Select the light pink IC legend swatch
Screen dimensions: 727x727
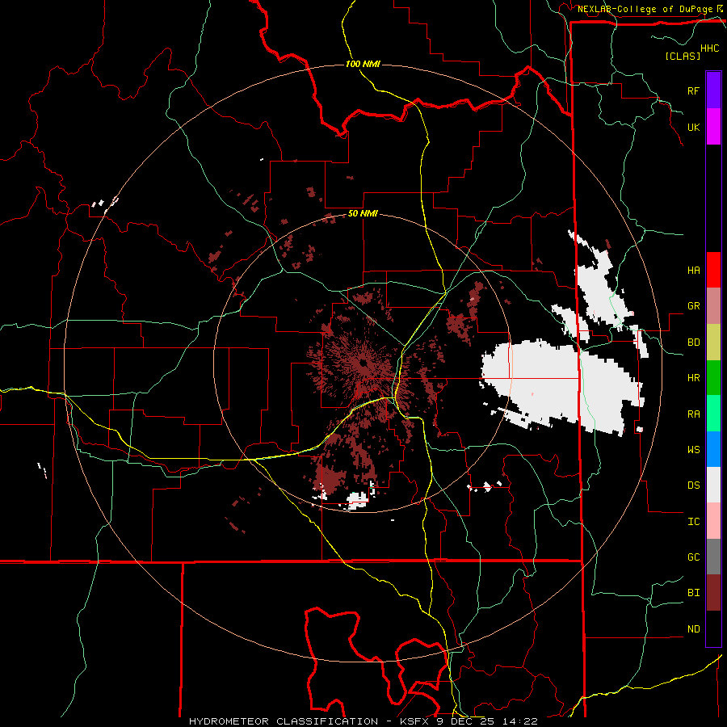[x=713, y=521]
